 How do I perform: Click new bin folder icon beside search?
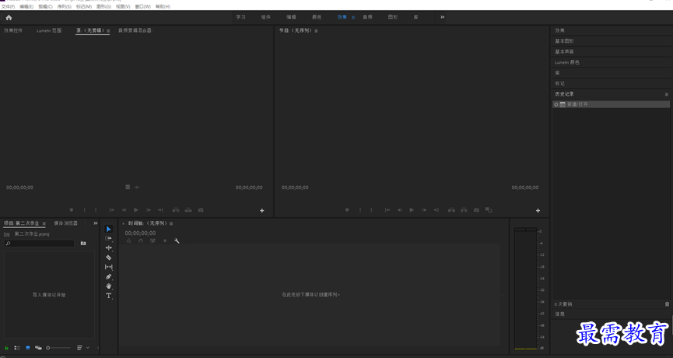83,244
